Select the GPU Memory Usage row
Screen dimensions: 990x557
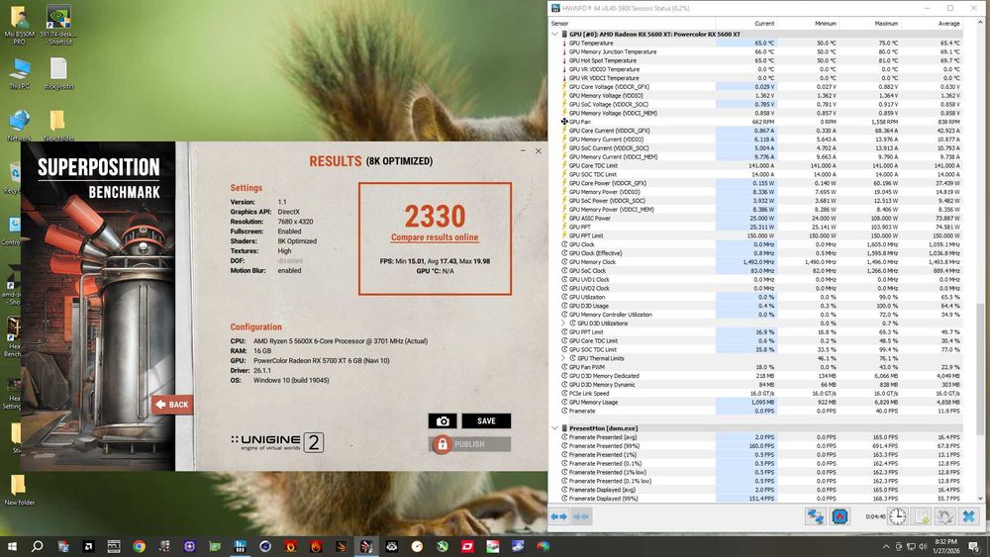point(762,402)
